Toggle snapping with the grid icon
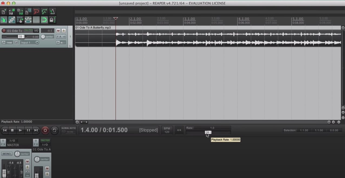Image resolution: width=345 pixels, height=178 pixels. pos(36,20)
